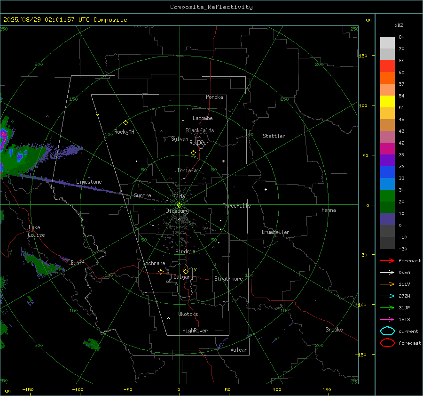Click the small green echo southwest of Okotoks

click(92, 344)
